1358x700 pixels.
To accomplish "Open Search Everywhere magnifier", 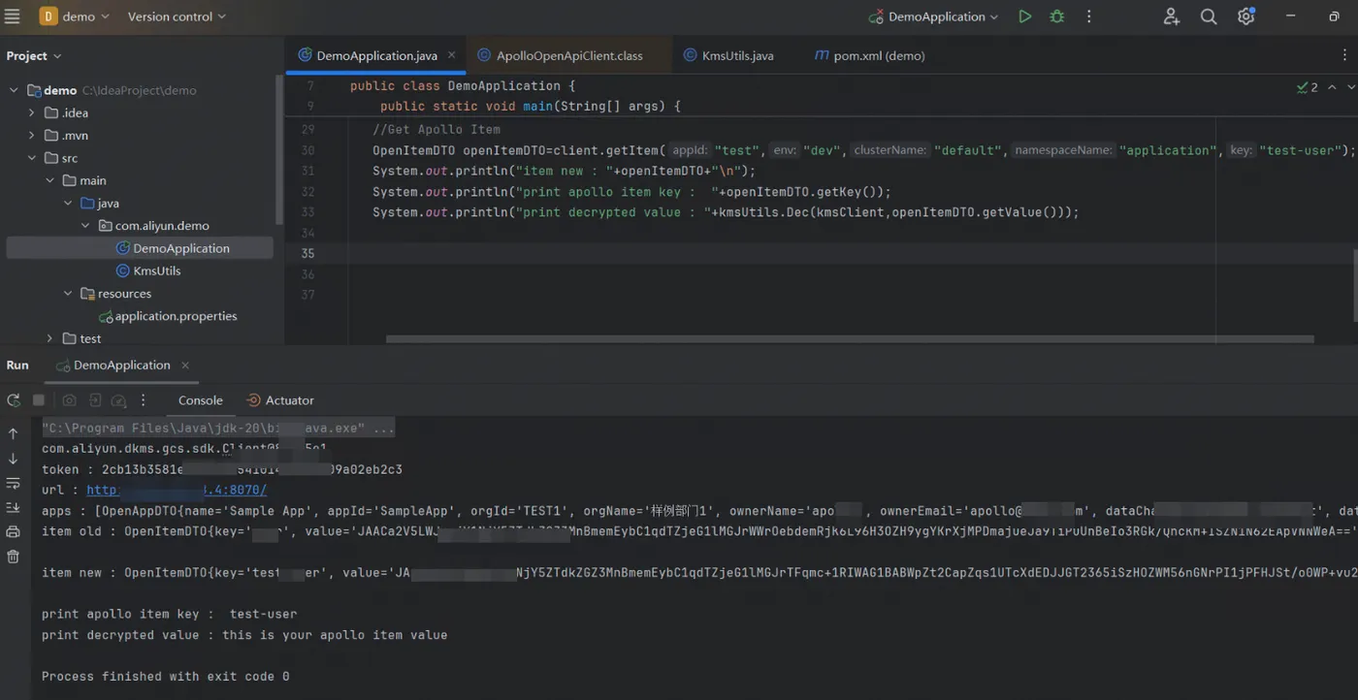I will pyautogui.click(x=1209, y=16).
